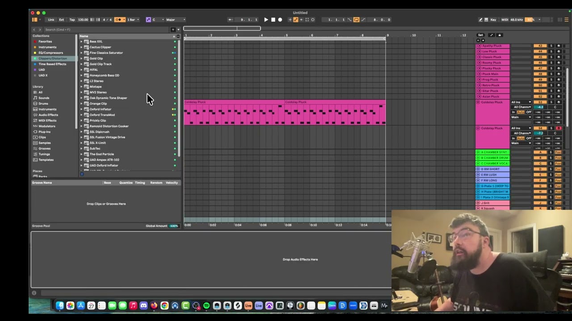Select Orange Clip in browser list
The image size is (572, 321).
(x=98, y=103)
